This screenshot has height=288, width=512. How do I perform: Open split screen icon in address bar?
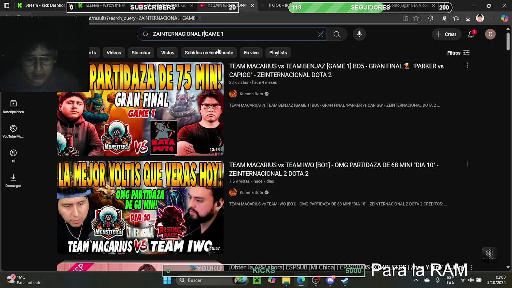pyautogui.click(x=405, y=18)
